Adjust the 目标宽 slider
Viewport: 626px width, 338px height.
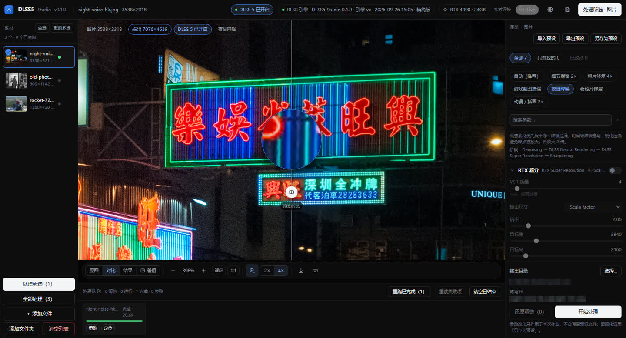(566, 241)
